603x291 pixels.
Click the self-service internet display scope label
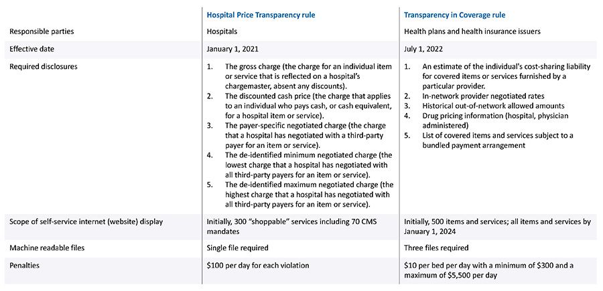[86, 221]
